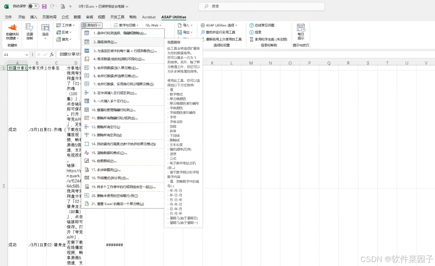Image resolution: width=435 pixels, height=266 pixels.
Task: Open the 开发工具 tab
Action: [x=117, y=17]
